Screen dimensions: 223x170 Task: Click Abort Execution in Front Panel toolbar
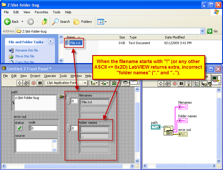[x=34, y=83]
